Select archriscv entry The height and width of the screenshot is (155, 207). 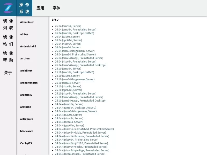(x=26, y=95)
